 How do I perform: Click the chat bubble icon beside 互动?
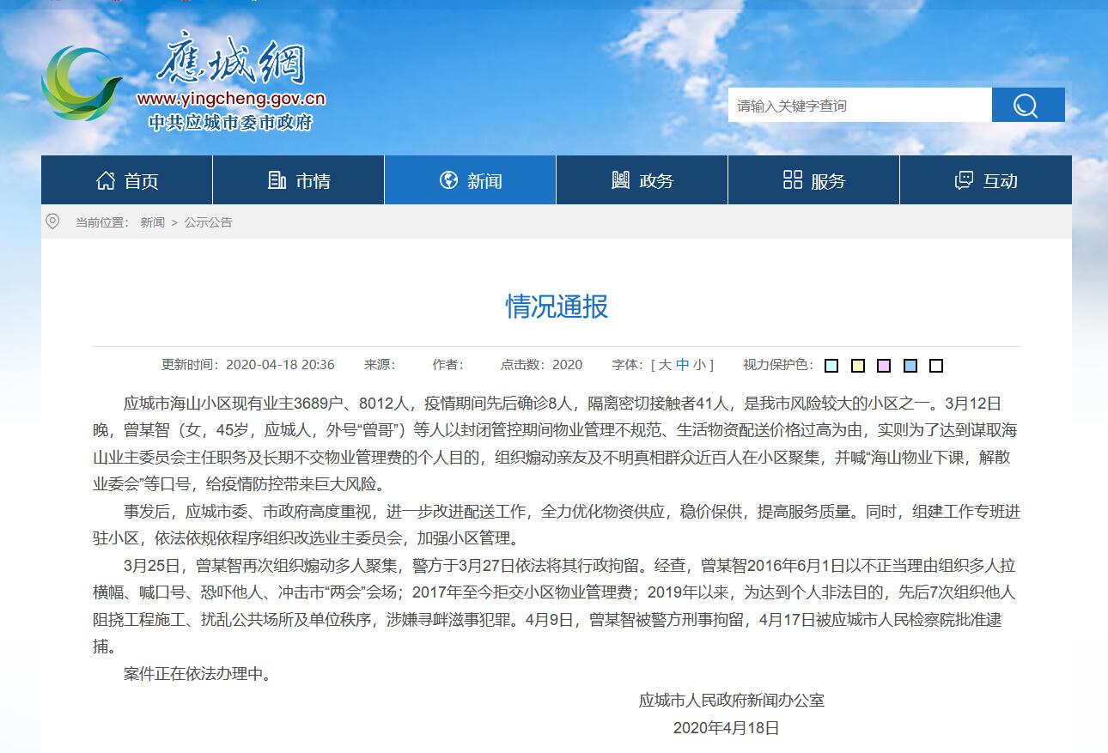pyautogui.click(x=964, y=179)
